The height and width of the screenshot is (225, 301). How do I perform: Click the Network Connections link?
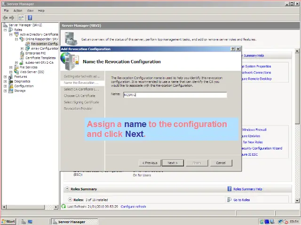256,72
